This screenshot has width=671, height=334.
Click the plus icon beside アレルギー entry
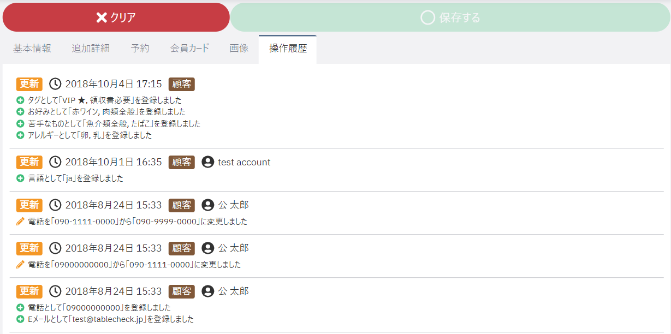pos(20,135)
